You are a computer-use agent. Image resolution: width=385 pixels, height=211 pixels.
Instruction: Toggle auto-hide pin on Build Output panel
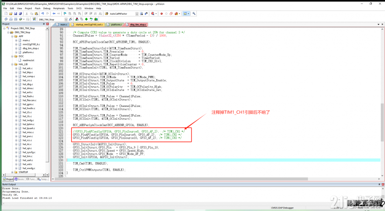tap(379, 184)
